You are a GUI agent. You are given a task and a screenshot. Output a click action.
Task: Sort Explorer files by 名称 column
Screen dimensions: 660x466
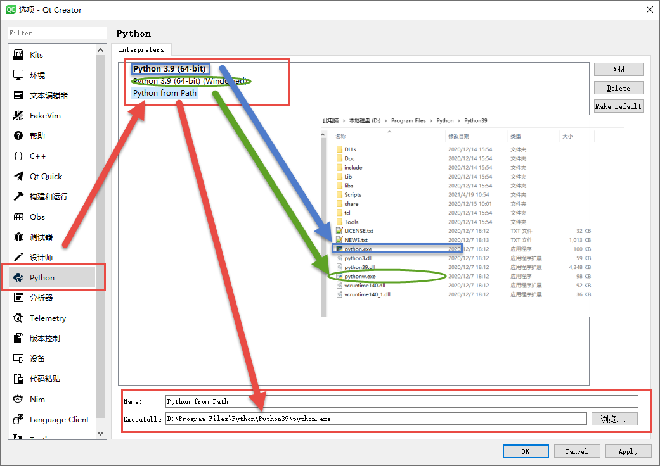340,137
